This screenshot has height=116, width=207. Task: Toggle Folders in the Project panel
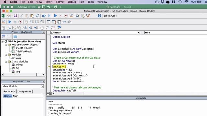15,36
